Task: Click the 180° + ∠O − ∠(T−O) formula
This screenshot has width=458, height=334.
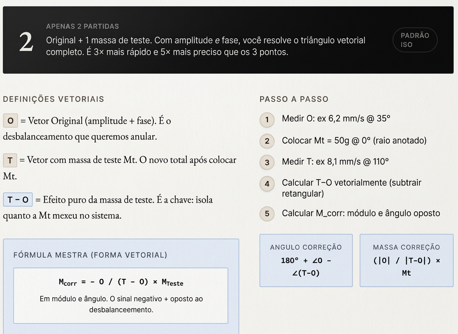Action: pyautogui.click(x=306, y=266)
